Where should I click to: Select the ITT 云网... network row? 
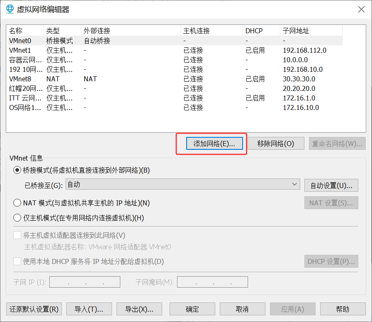pyautogui.click(x=175, y=98)
